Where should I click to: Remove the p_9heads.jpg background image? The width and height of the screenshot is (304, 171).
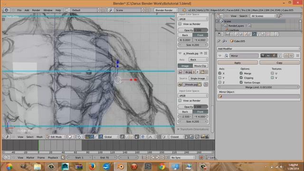pyautogui.click(x=206, y=53)
